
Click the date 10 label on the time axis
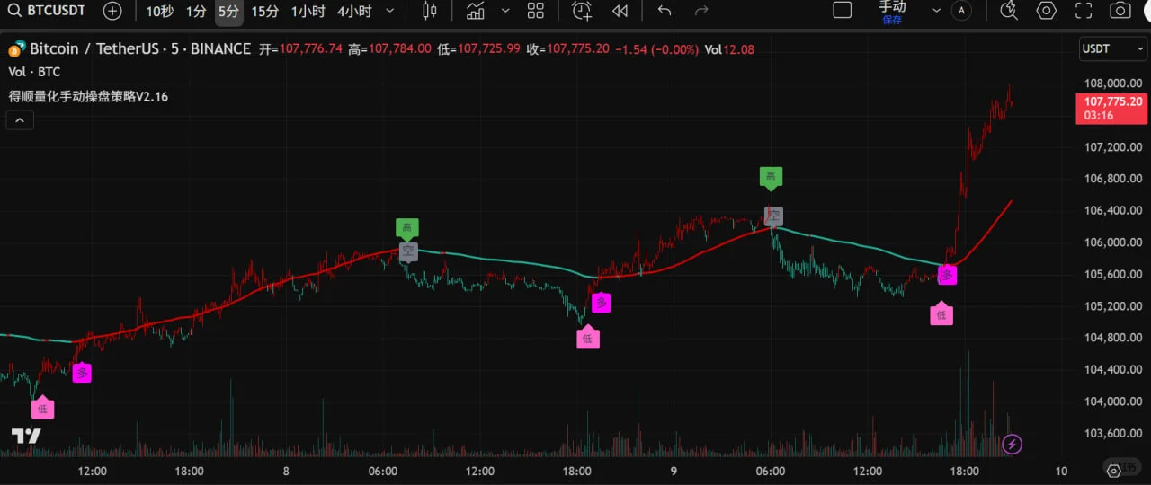pos(1061,471)
